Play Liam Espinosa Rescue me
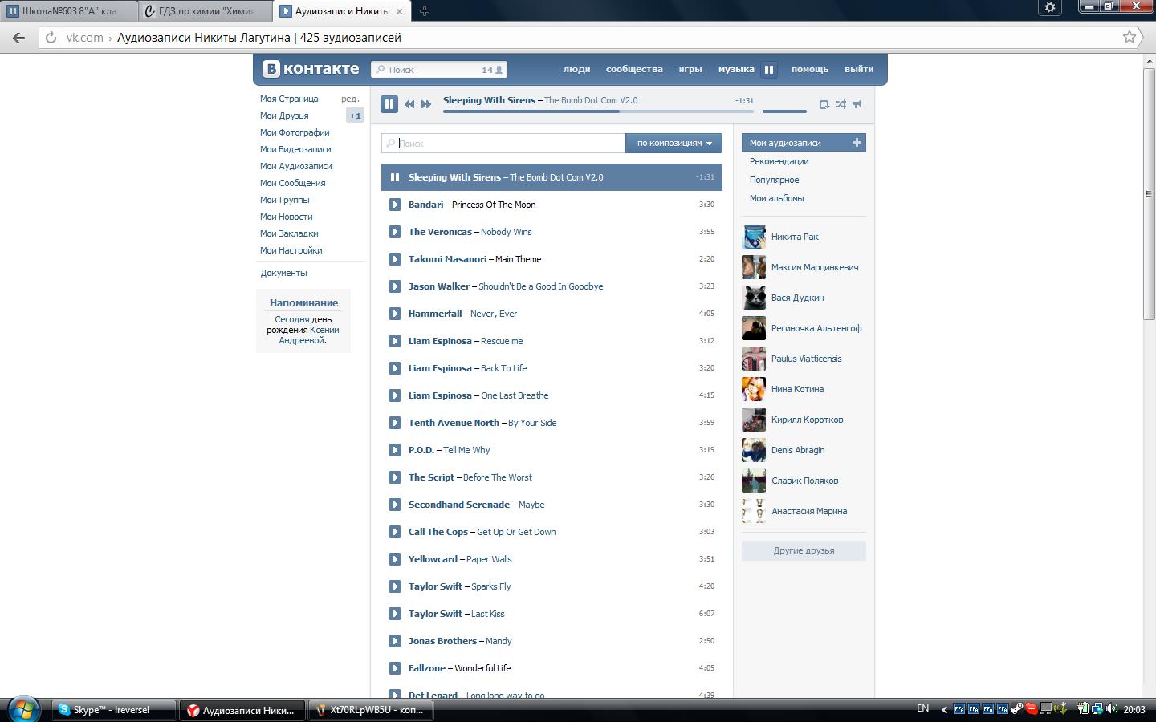This screenshot has width=1156, height=722. point(395,341)
